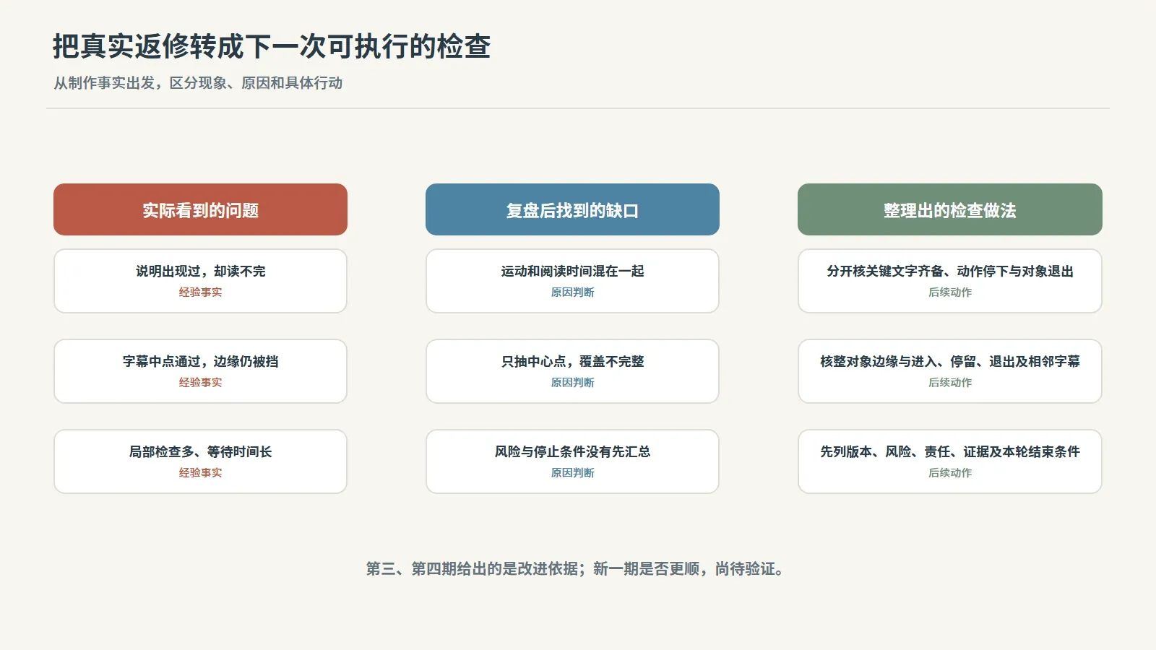
Task: Click the card text "只抽中心点，覆盖不完整"
Action: tap(572, 362)
